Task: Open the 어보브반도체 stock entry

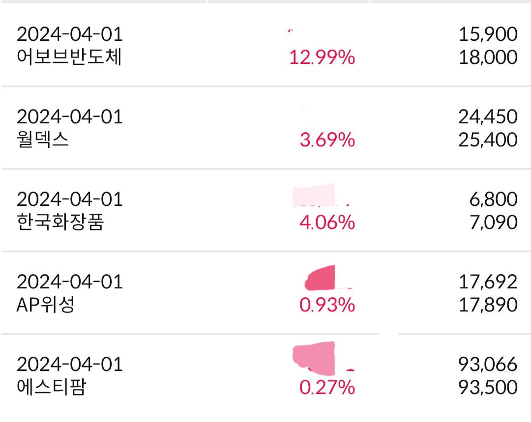Action: [69, 58]
